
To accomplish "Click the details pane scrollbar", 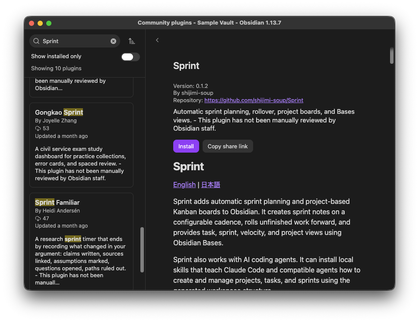I will coord(392,56).
